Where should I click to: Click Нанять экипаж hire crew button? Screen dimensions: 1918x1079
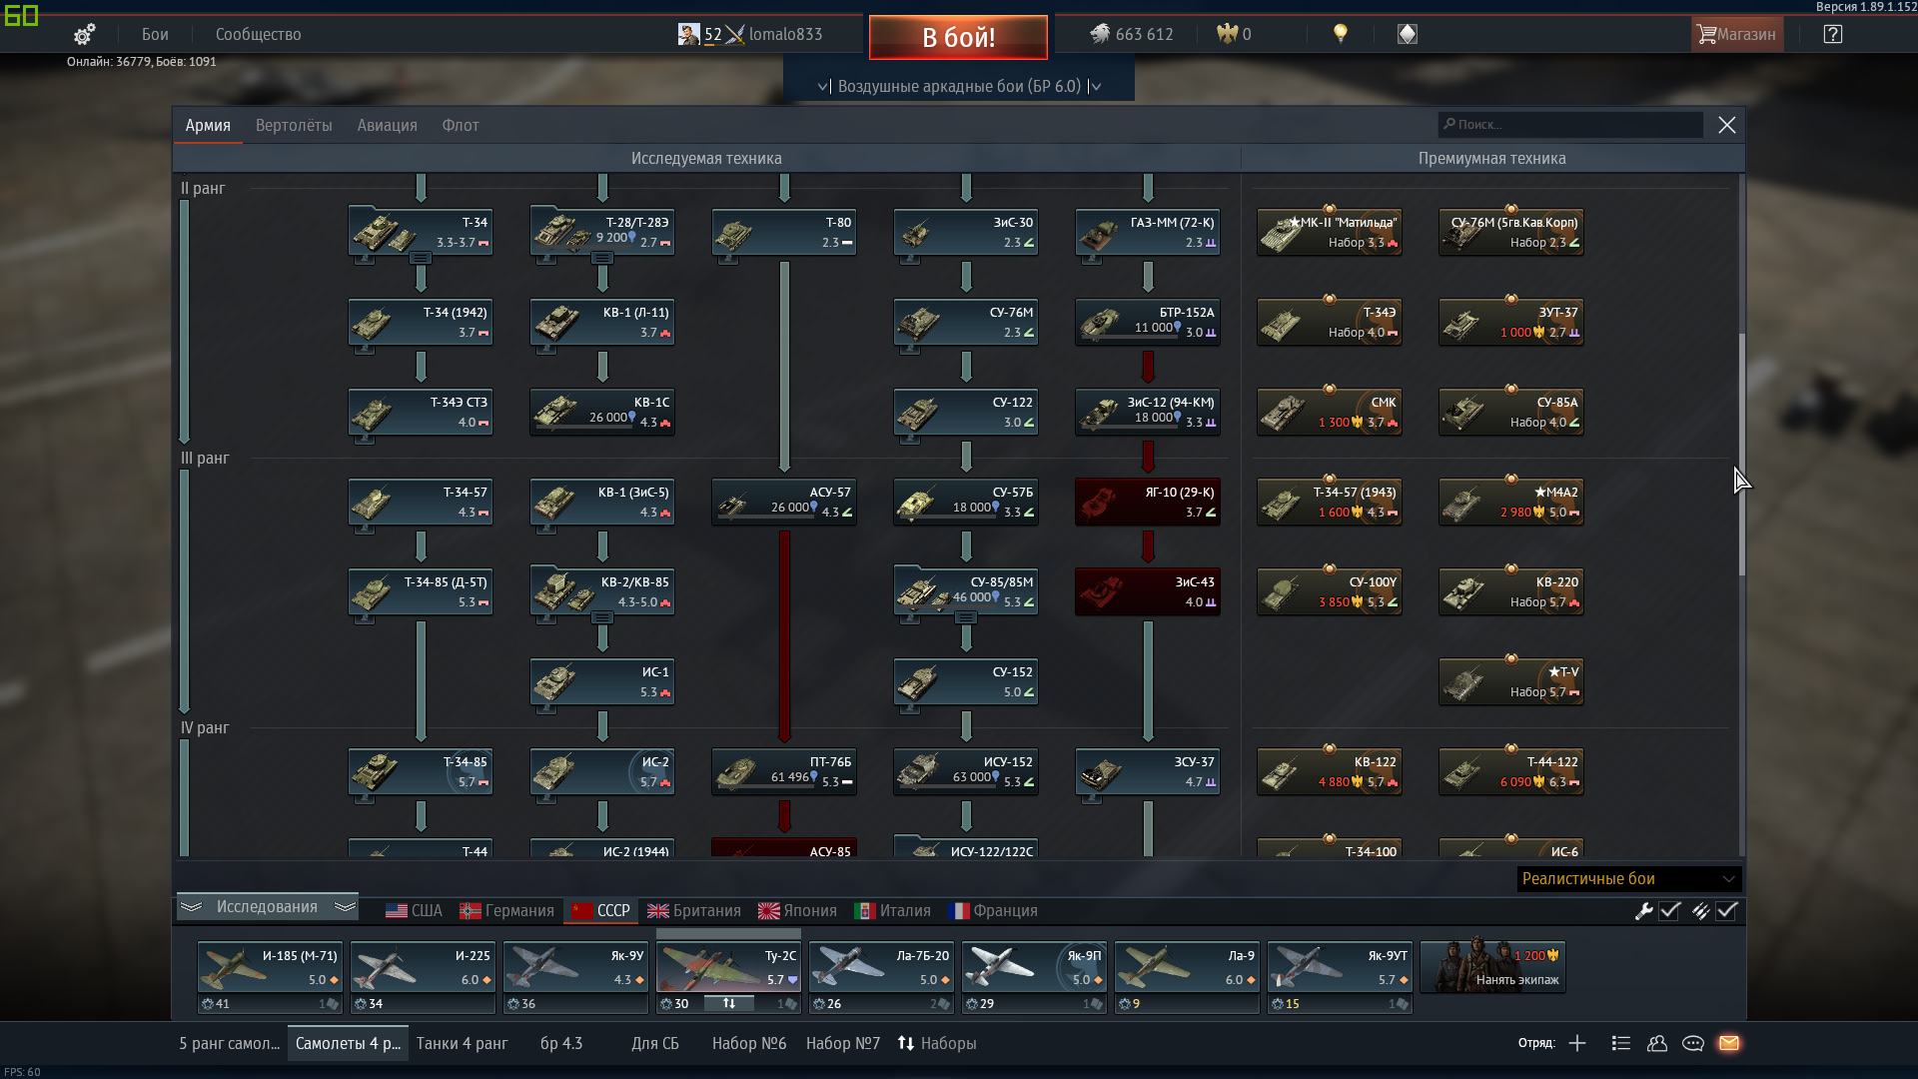[1492, 967]
